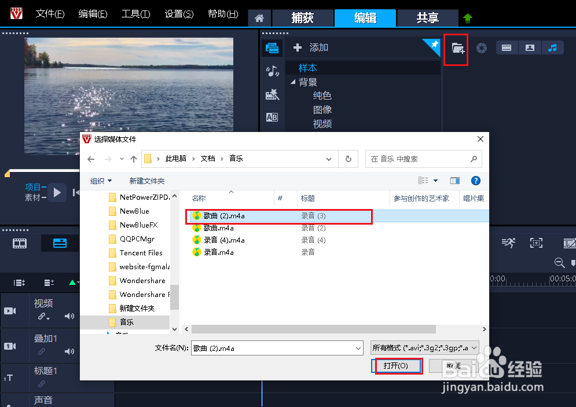Screen dimensions: 576x407
Task: Select 纯色 library folder
Action: point(322,96)
